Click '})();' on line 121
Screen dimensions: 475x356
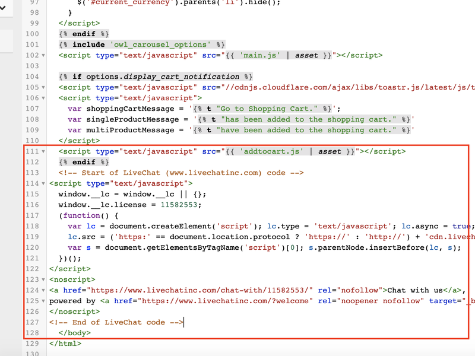(x=70, y=259)
